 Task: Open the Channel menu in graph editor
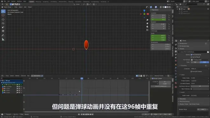pyautogui.click(x=23, y=76)
